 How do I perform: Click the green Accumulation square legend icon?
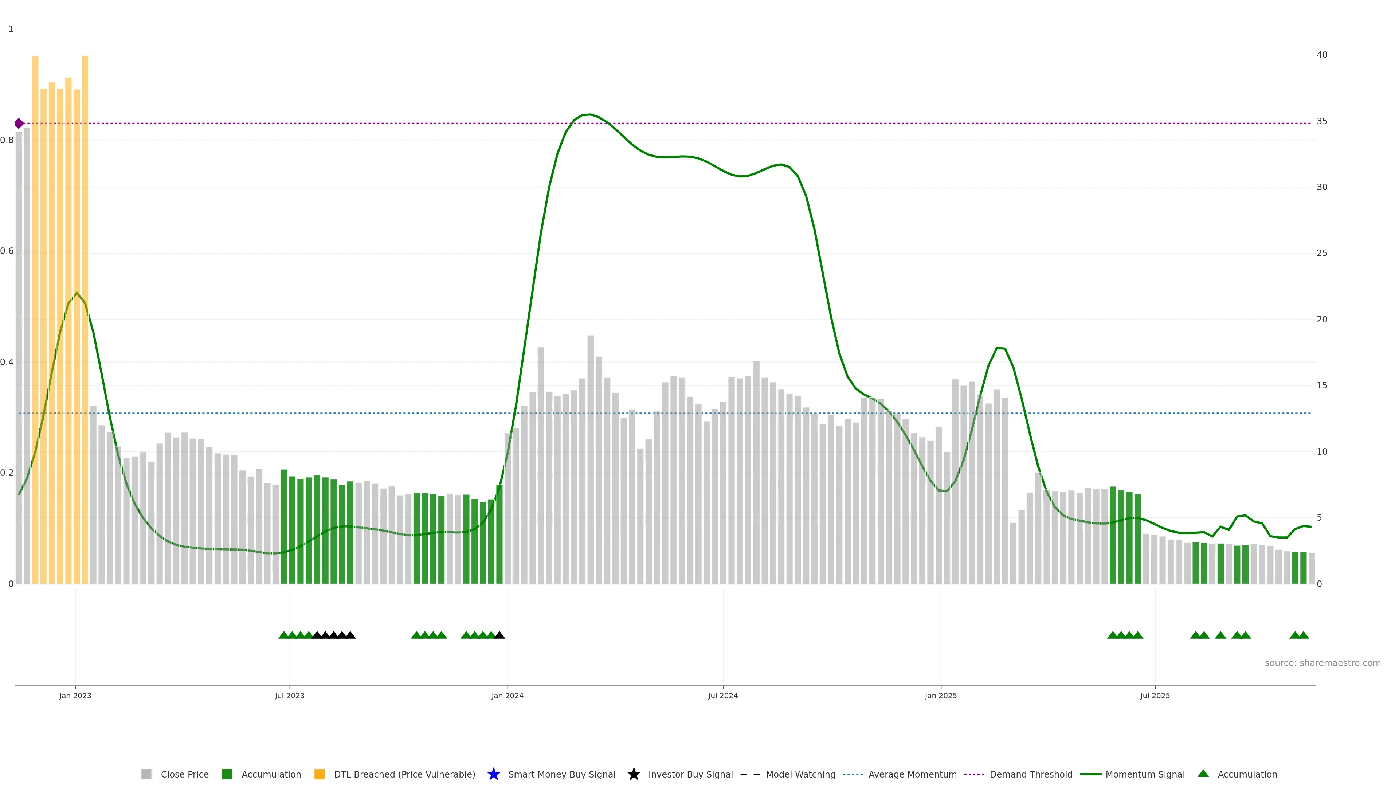pos(227,774)
